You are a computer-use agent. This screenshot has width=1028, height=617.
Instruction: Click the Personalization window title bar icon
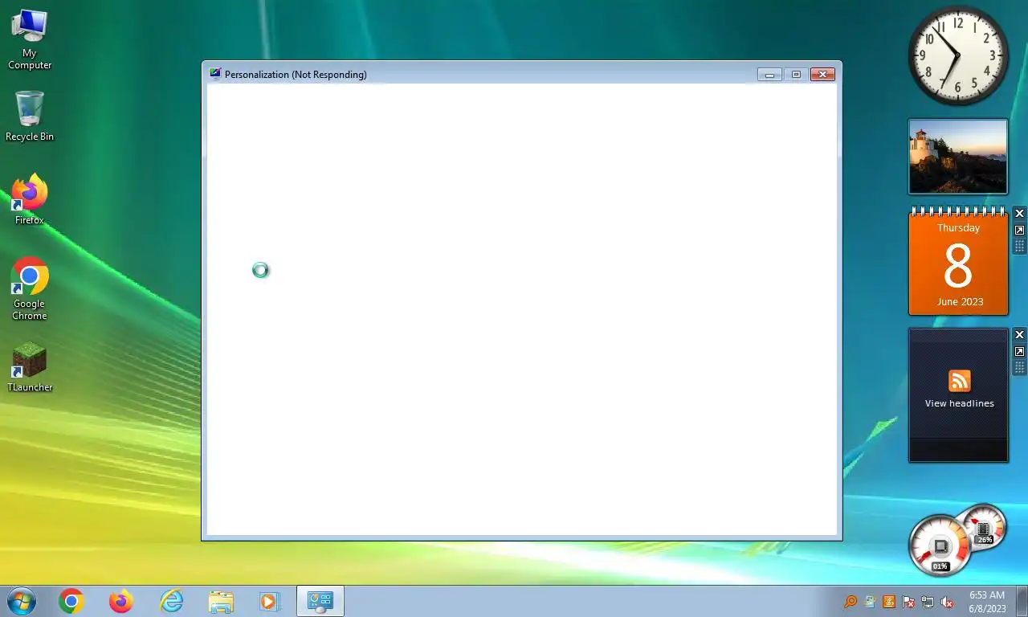tap(214, 74)
